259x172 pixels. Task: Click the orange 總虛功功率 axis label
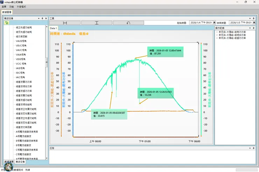click(x=52, y=90)
